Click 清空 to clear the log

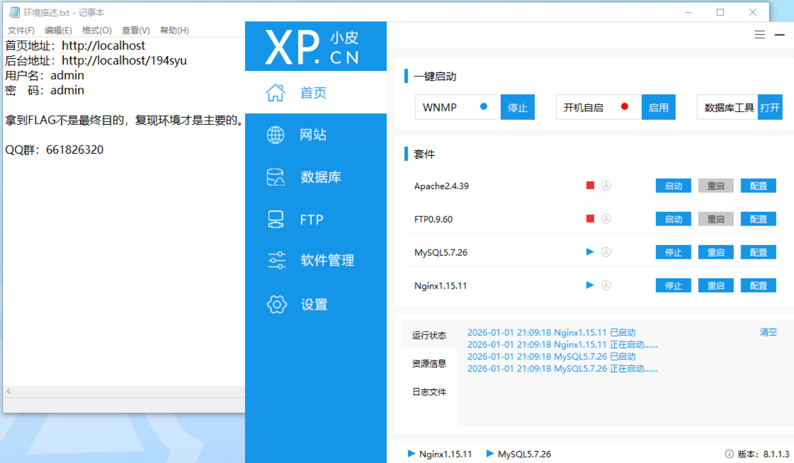point(768,332)
